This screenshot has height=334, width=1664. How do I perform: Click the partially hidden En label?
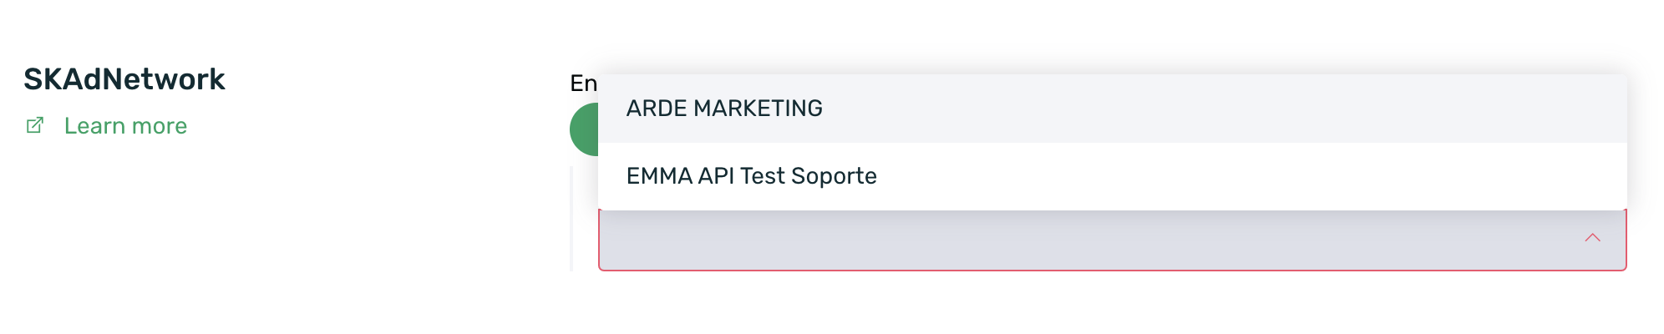(x=583, y=83)
